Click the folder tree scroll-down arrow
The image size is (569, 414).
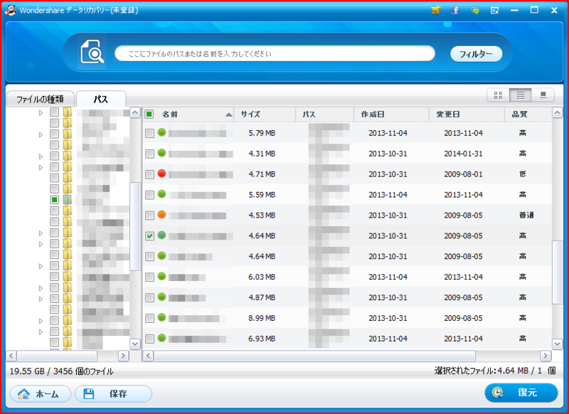[x=135, y=344]
